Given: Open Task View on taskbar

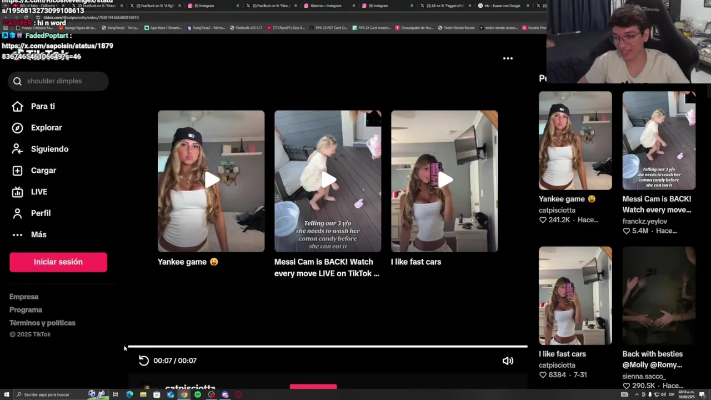Looking at the screenshot, I should 116,394.
